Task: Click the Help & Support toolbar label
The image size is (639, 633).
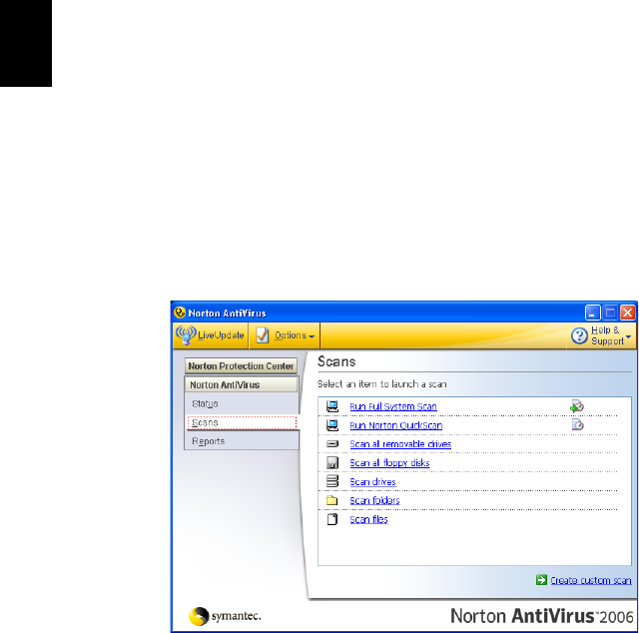Action: (607, 335)
